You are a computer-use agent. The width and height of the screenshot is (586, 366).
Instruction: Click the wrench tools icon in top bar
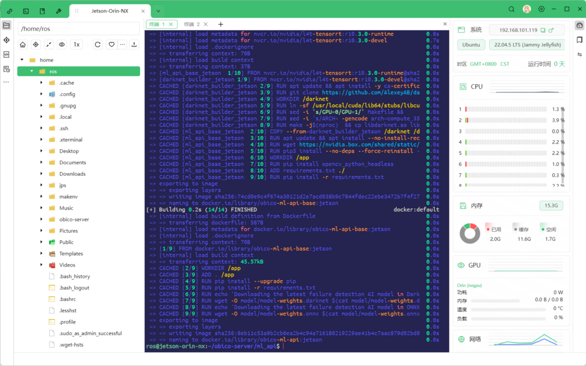click(59, 11)
